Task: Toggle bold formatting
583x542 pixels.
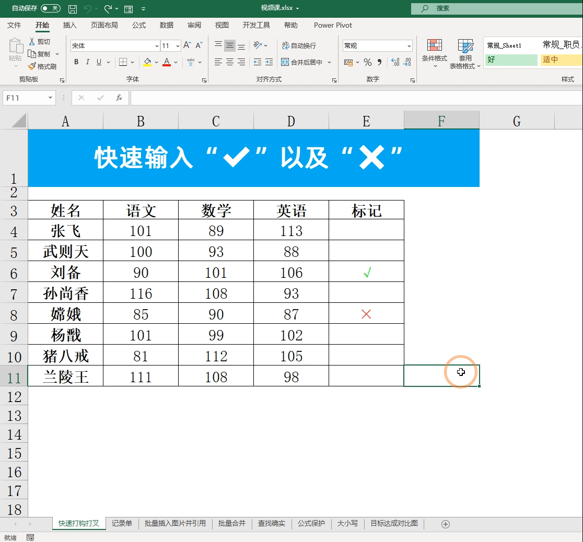Action: click(x=76, y=62)
